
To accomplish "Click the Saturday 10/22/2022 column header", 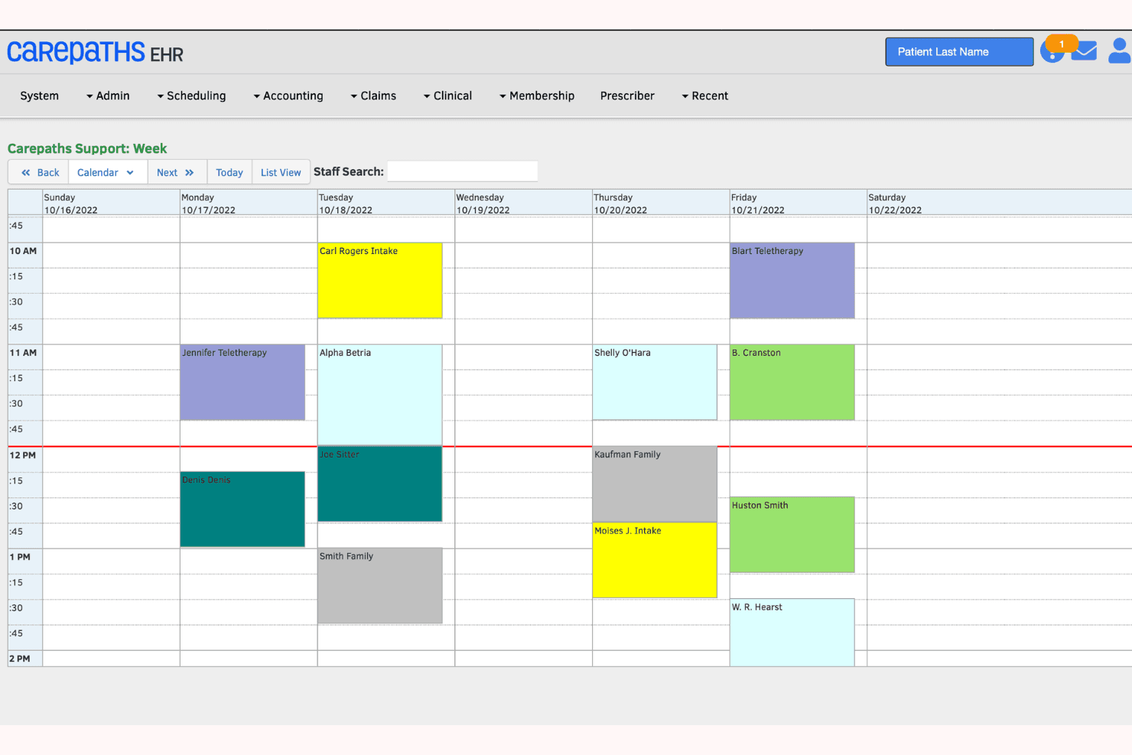I will click(999, 203).
